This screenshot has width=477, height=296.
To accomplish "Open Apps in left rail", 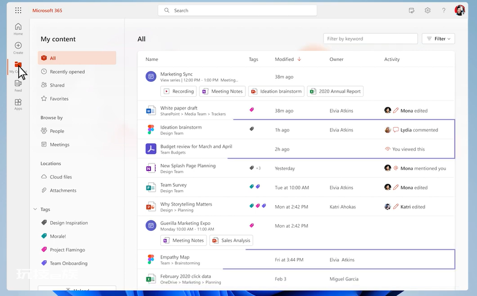I will (18, 104).
